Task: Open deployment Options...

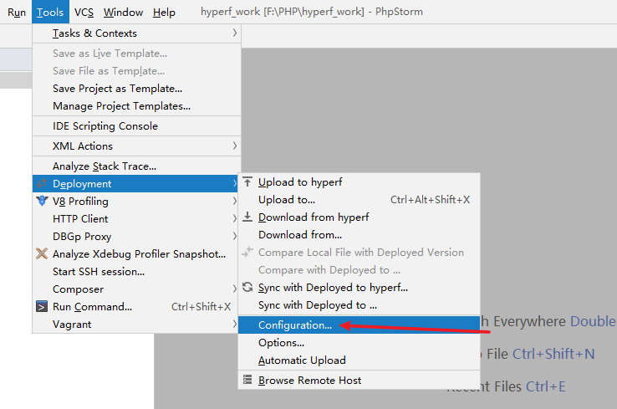Action: click(x=359, y=343)
